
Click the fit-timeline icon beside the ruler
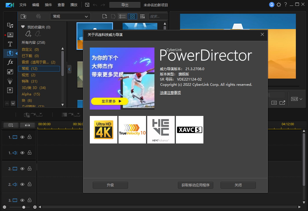pyautogui.click(x=28, y=125)
